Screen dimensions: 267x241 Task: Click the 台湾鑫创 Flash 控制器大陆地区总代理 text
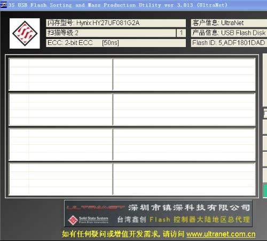(184, 220)
